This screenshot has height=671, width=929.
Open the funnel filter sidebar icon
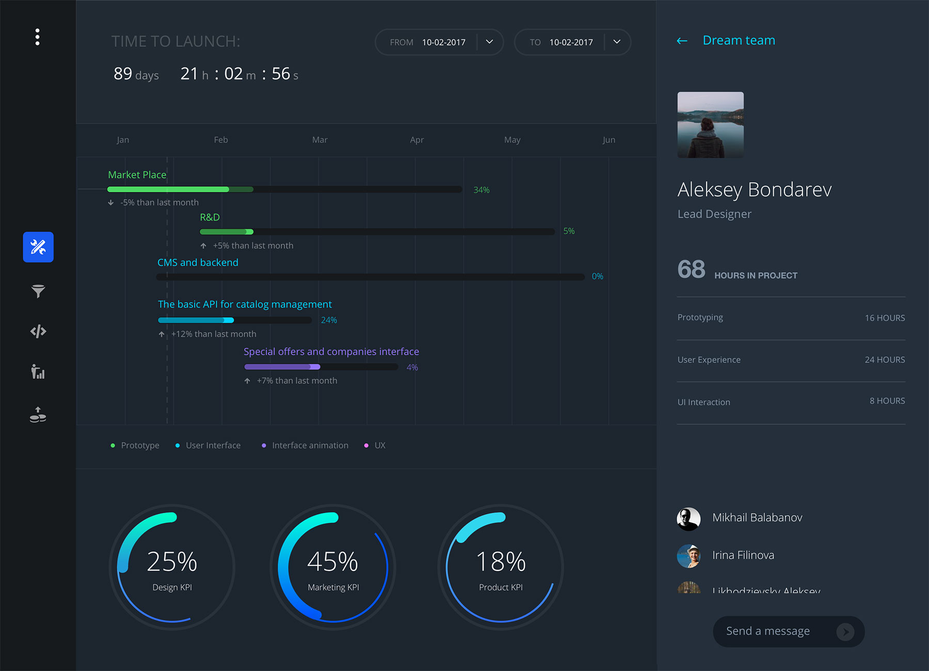tap(38, 291)
